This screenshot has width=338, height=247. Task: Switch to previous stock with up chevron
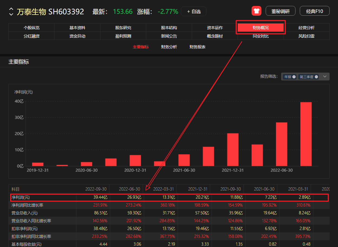[x=11, y=9]
